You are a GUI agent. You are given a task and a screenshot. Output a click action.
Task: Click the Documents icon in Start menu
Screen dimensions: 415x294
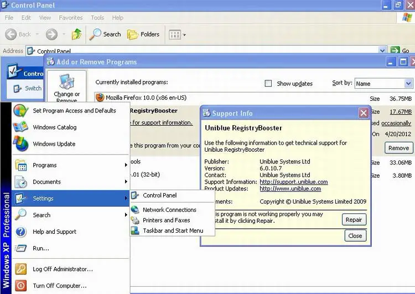[x=20, y=182]
